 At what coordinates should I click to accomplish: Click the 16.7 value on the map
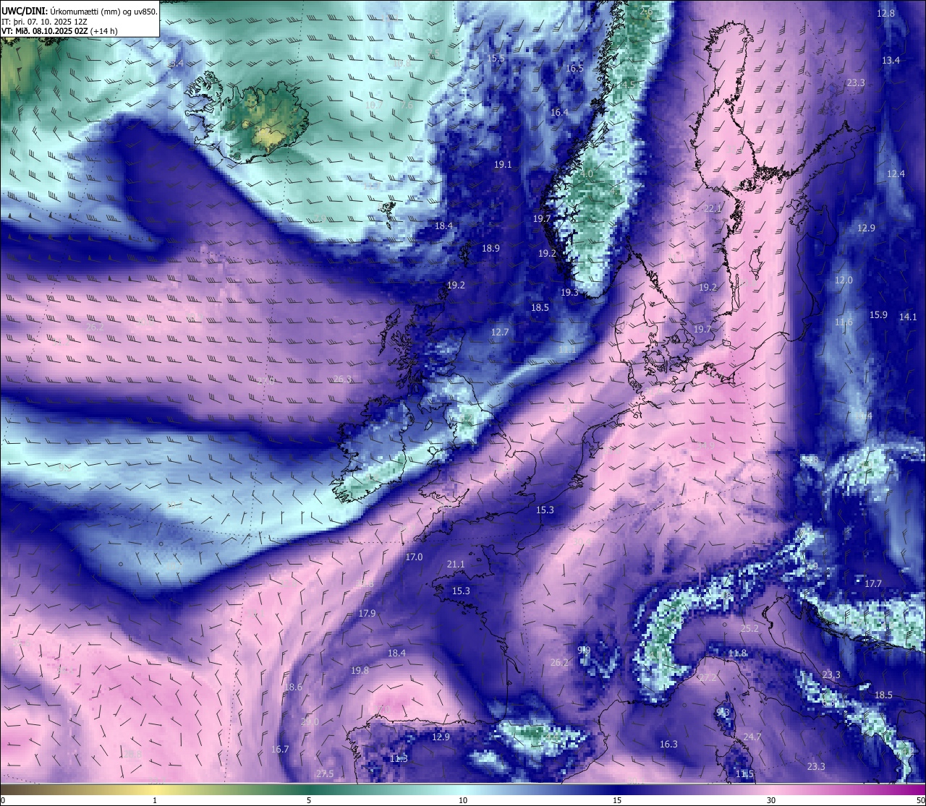pos(280,749)
